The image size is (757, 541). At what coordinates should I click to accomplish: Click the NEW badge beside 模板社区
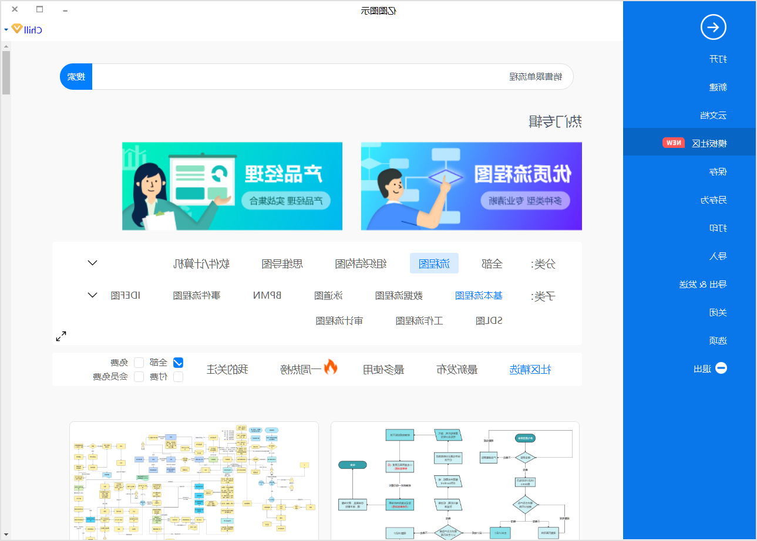click(x=674, y=143)
